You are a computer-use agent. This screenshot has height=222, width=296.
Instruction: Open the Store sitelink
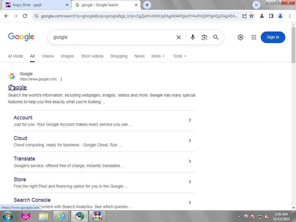pyautogui.click(x=20, y=180)
